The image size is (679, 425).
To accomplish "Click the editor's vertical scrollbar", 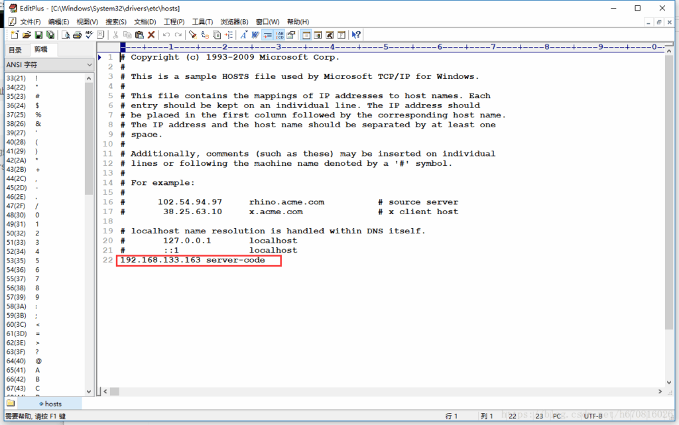I will point(668,199).
